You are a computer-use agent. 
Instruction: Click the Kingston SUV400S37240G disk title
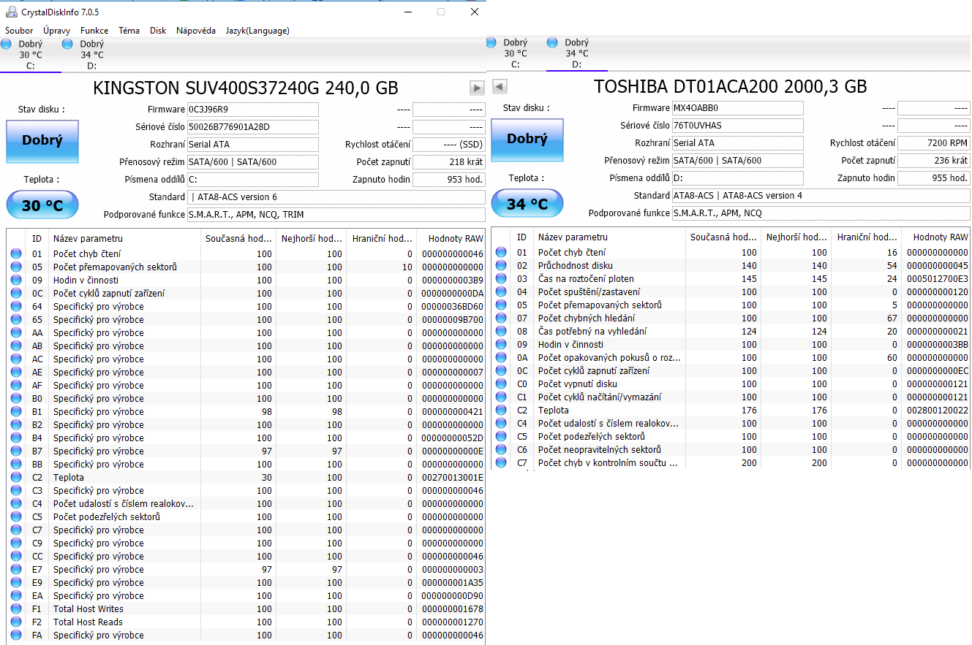(x=246, y=88)
